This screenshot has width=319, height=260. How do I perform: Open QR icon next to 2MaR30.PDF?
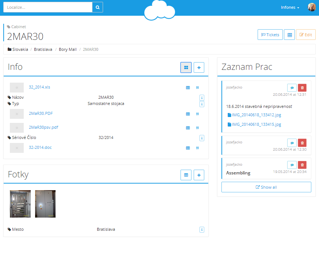197,114
